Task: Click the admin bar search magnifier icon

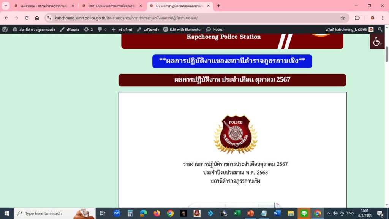Action: click(x=380, y=29)
